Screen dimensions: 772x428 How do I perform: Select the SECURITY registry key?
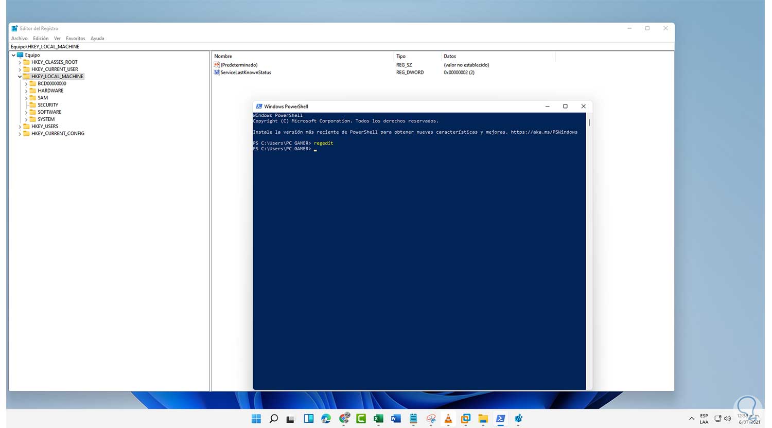(x=48, y=105)
